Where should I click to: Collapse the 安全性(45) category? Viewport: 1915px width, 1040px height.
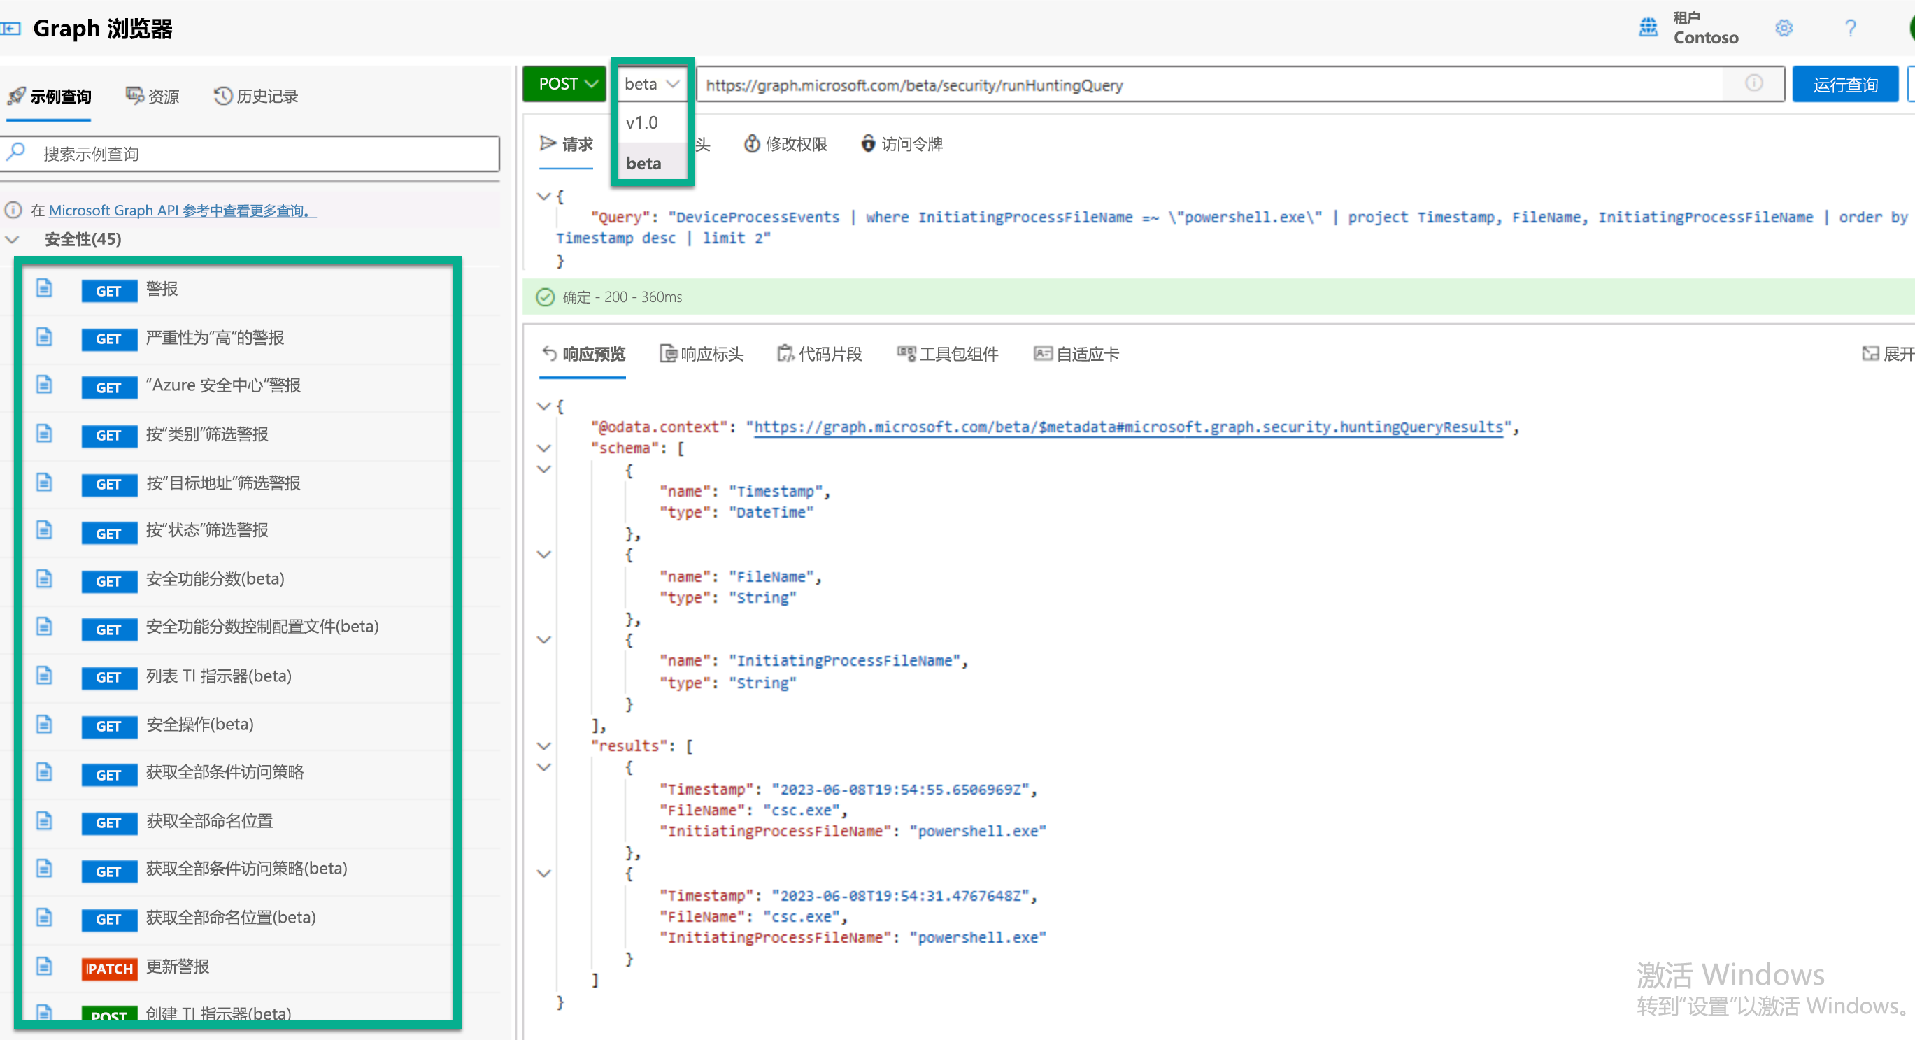[13, 239]
